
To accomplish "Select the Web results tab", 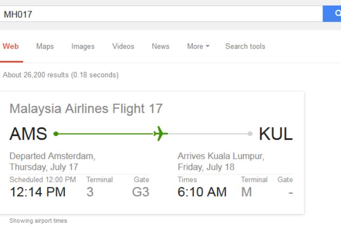I will [10, 46].
